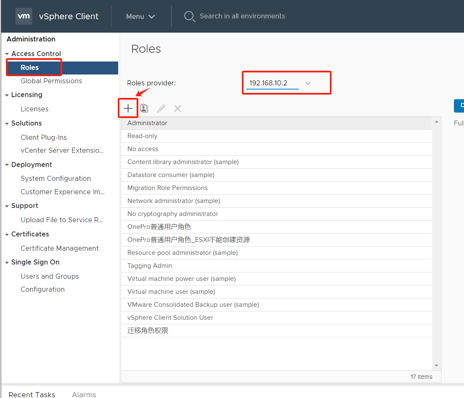This screenshot has height=398, width=464.
Task: Select the Administrator role
Action: coord(276,123)
